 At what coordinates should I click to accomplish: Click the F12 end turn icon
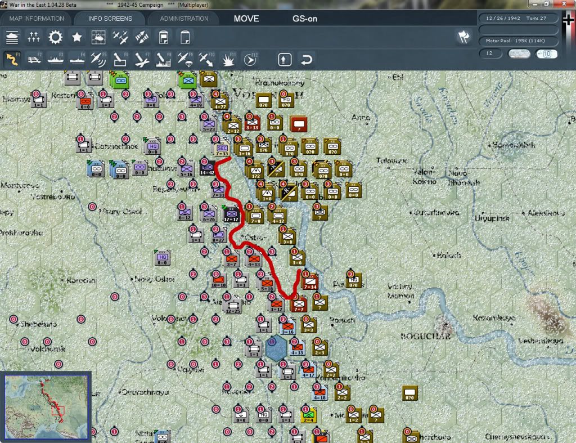[x=250, y=60]
